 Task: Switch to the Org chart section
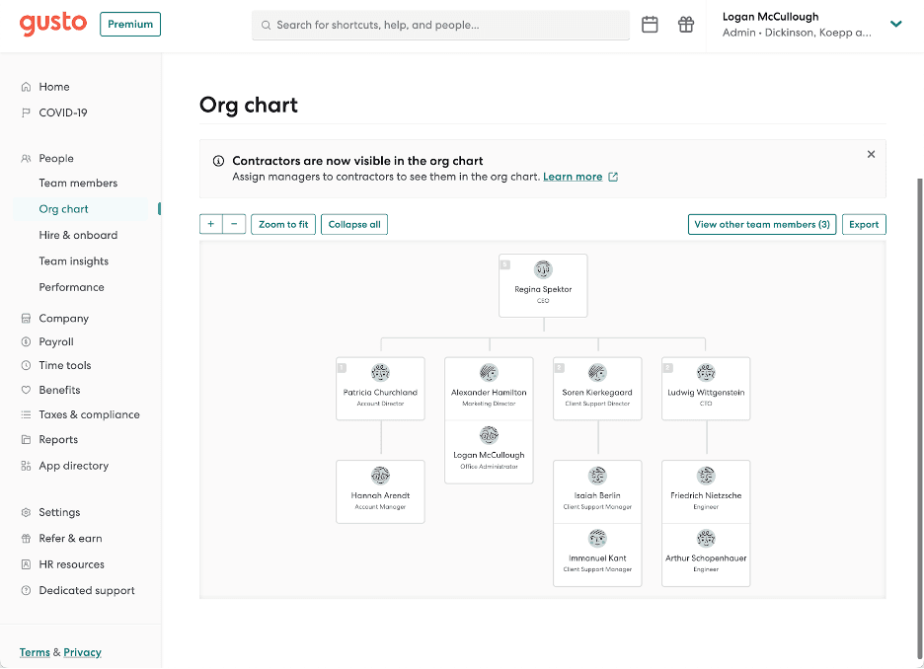click(62, 208)
